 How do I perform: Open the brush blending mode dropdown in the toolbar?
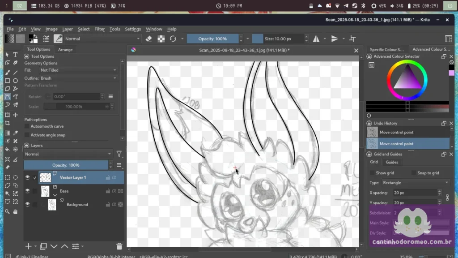(x=102, y=39)
